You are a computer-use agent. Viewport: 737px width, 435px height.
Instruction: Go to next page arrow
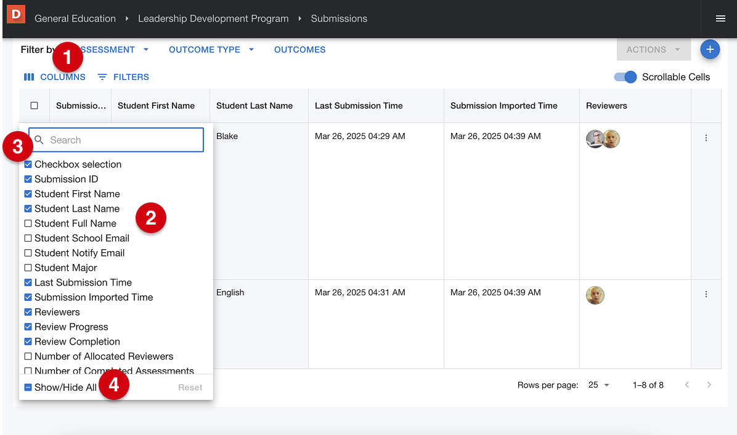click(x=709, y=385)
